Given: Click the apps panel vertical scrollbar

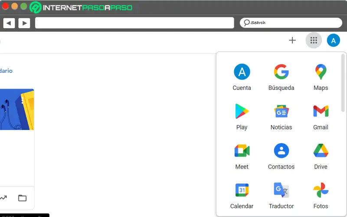Looking at the screenshot, I should click(343, 83).
